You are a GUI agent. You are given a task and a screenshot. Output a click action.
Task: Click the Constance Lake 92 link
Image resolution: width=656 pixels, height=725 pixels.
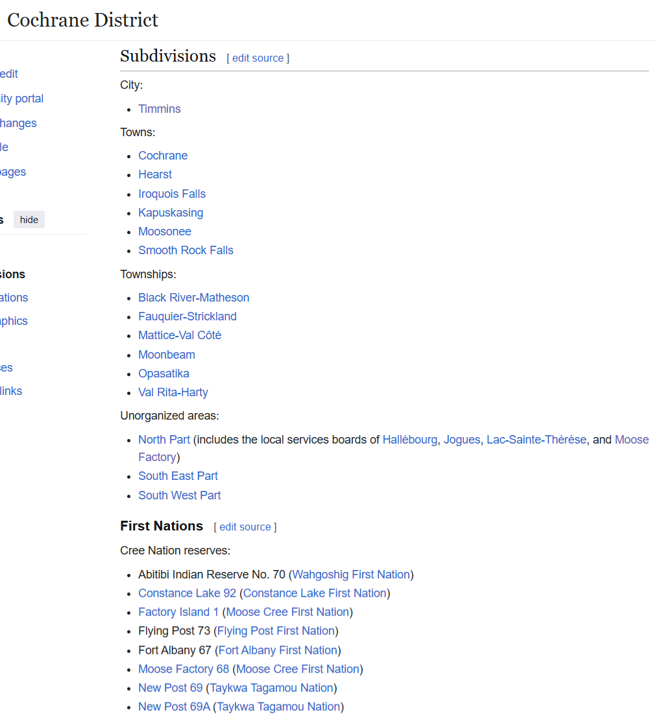(187, 593)
